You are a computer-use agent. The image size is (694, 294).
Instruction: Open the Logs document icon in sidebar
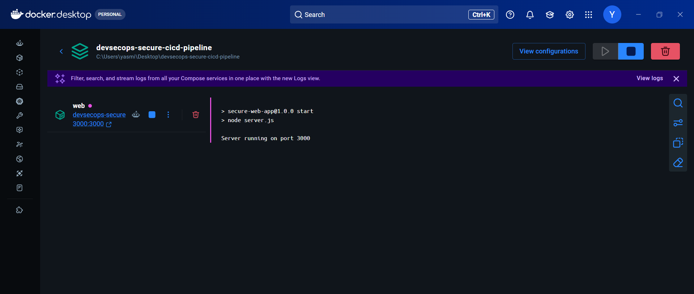pyautogui.click(x=20, y=188)
